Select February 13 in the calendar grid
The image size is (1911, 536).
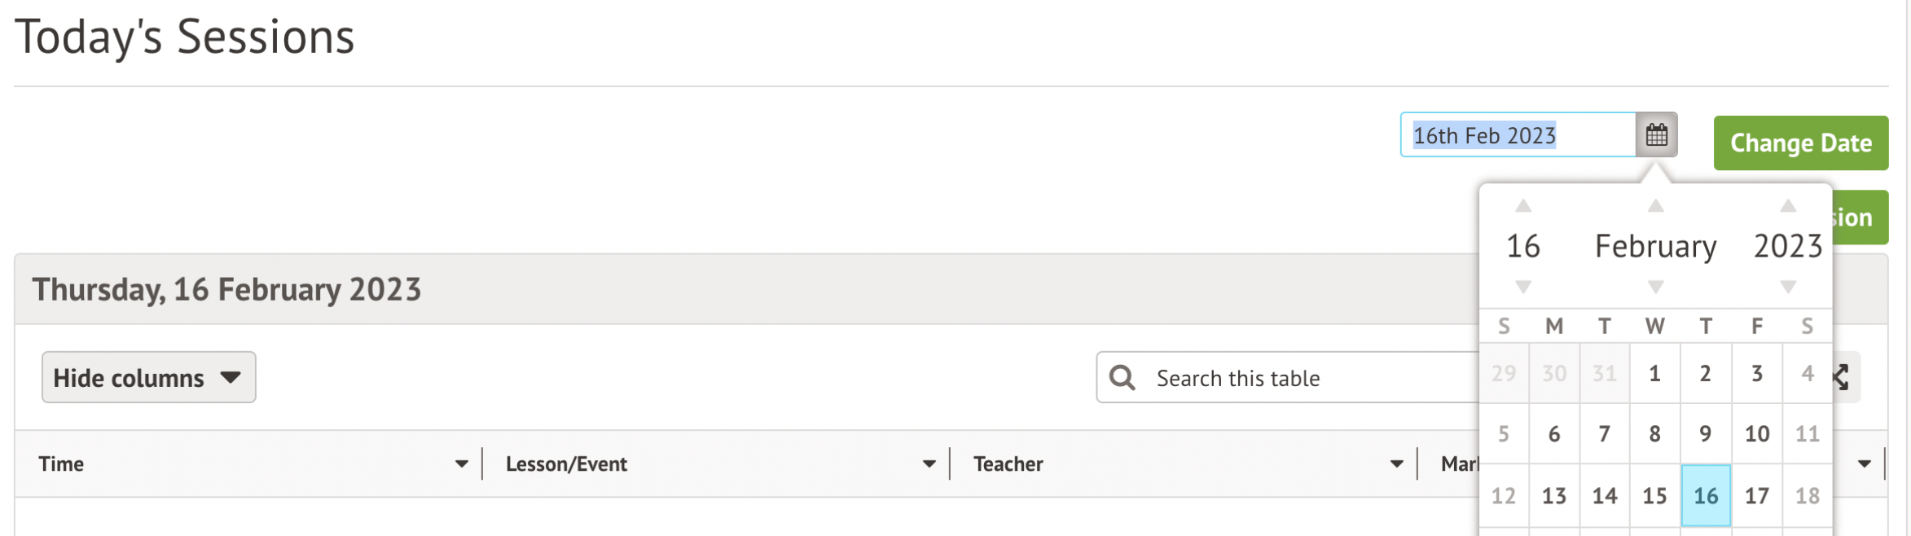pos(1553,495)
